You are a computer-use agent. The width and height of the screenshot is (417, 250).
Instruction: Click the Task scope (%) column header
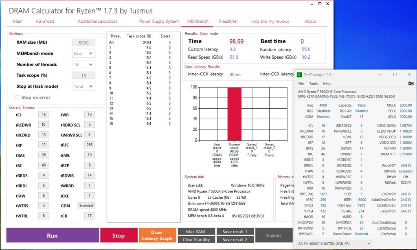139,36
